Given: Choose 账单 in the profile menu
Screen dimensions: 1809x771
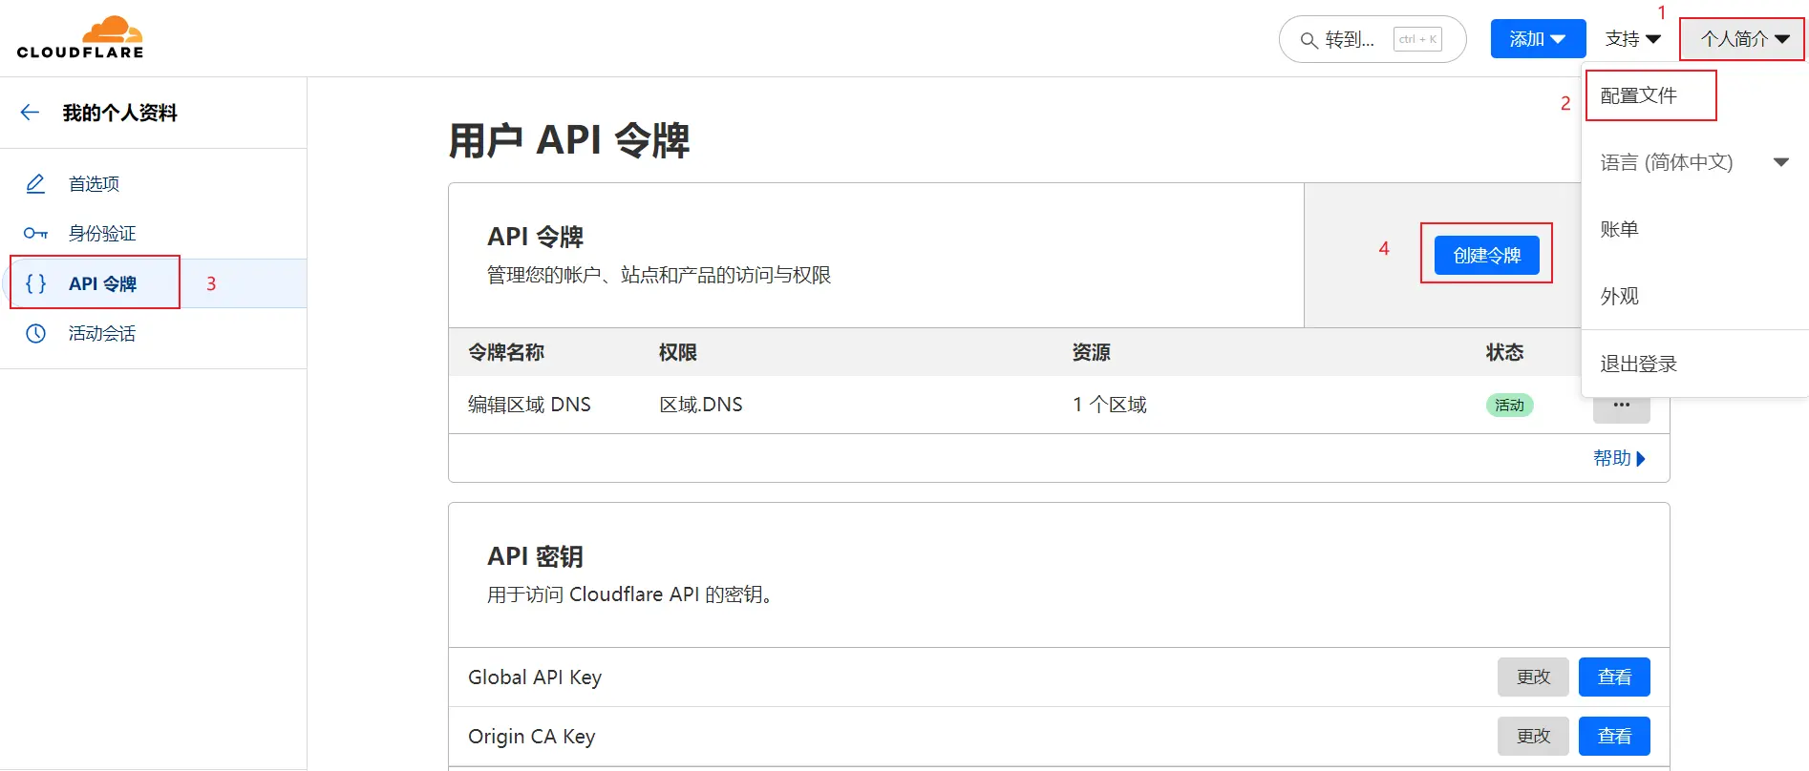Looking at the screenshot, I should click(1620, 229).
